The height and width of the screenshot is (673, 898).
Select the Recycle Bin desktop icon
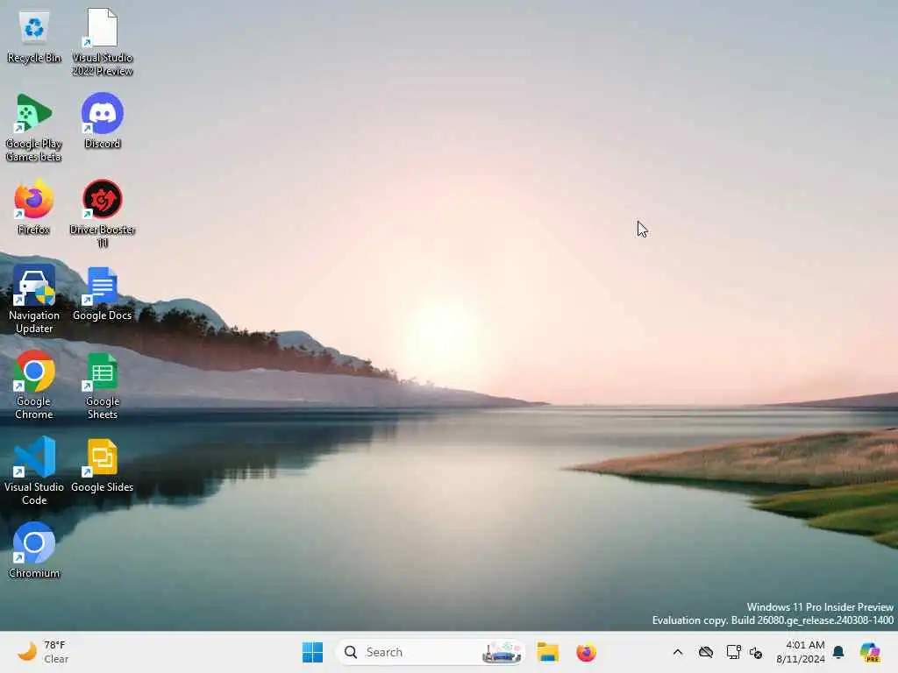34,37
